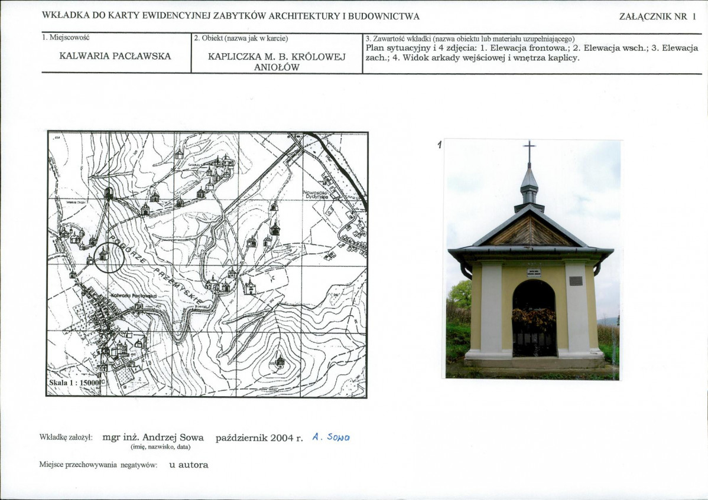Viewport: 708px width, 500px height.
Task: Click the 'ZAŁĄCZNIK NR 1' header text
Action: (x=653, y=17)
